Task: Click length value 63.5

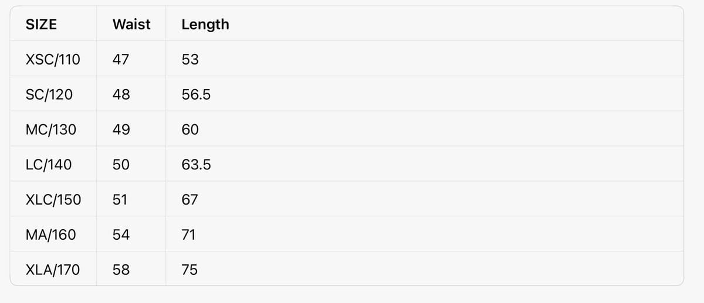Action: click(x=197, y=165)
